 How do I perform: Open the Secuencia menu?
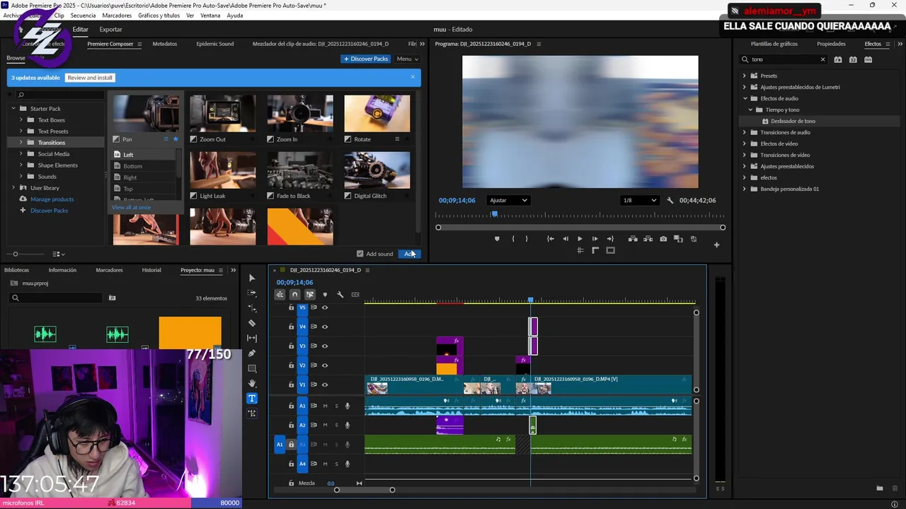pyautogui.click(x=83, y=16)
